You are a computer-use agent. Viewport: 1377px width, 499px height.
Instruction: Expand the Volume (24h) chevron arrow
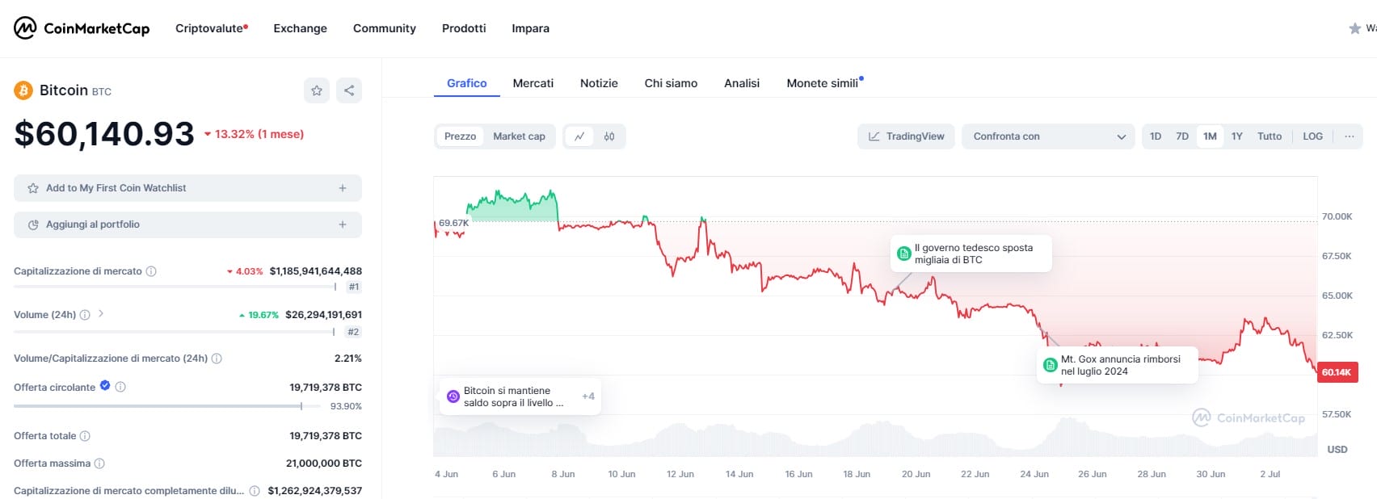pos(101,314)
